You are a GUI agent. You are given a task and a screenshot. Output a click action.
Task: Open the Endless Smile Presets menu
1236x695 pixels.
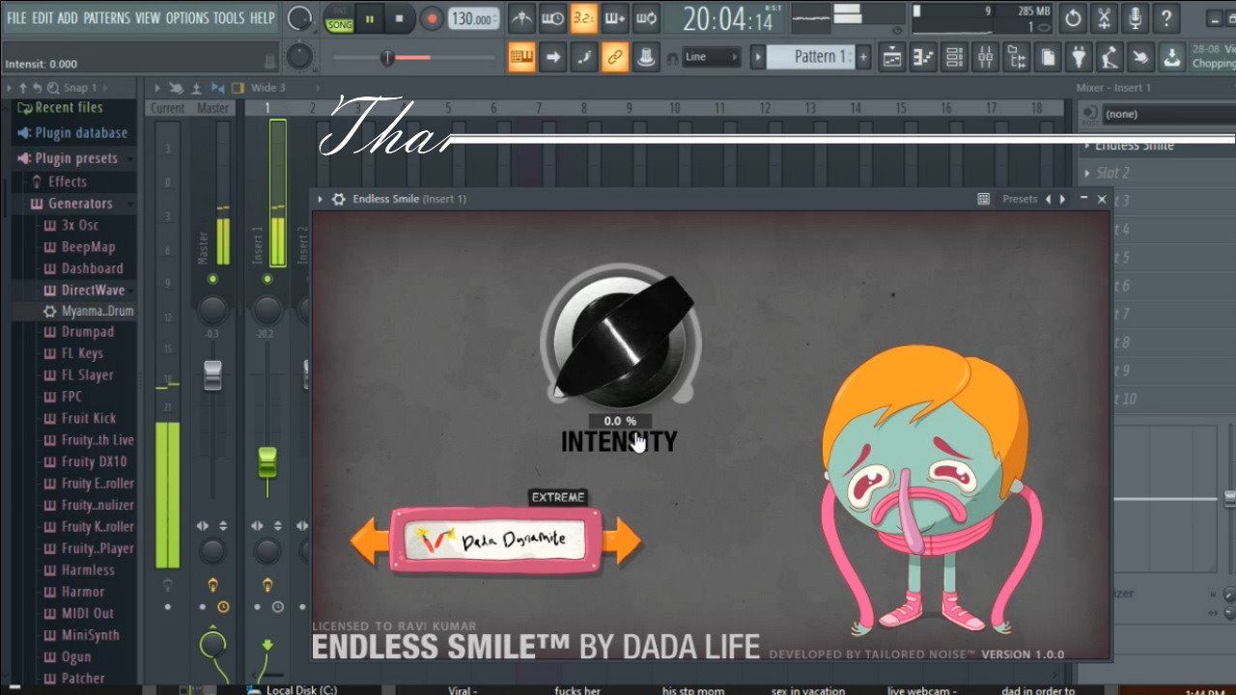tap(1020, 199)
